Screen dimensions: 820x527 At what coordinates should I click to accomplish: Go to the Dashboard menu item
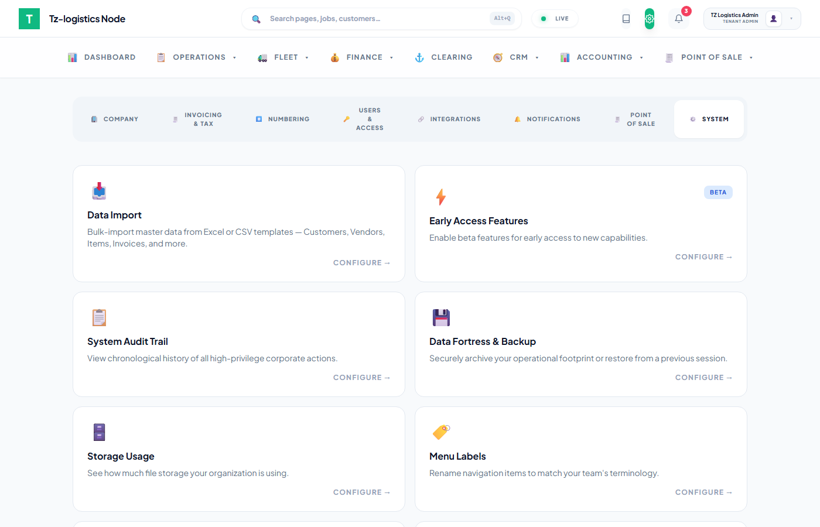(x=102, y=57)
